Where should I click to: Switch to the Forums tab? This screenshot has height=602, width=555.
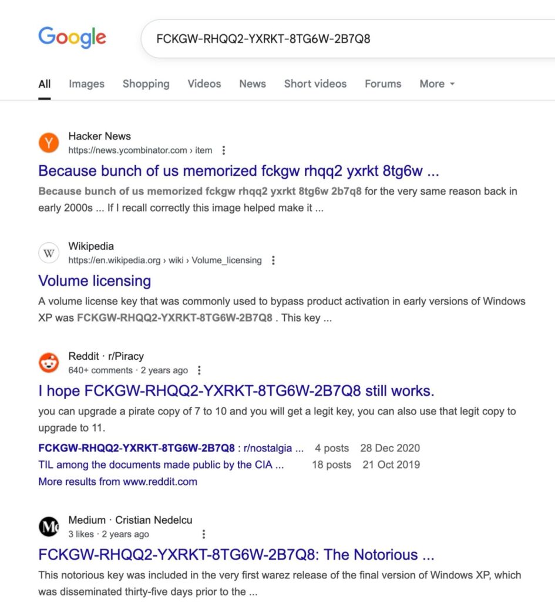(383, 84)
